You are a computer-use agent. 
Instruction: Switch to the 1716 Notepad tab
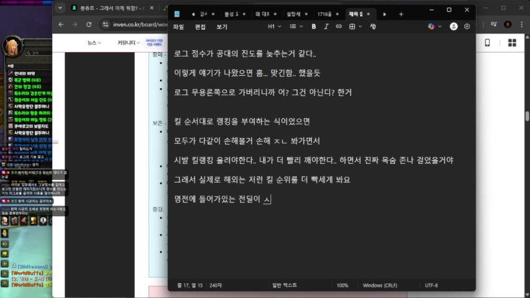[x=325, y=14]
